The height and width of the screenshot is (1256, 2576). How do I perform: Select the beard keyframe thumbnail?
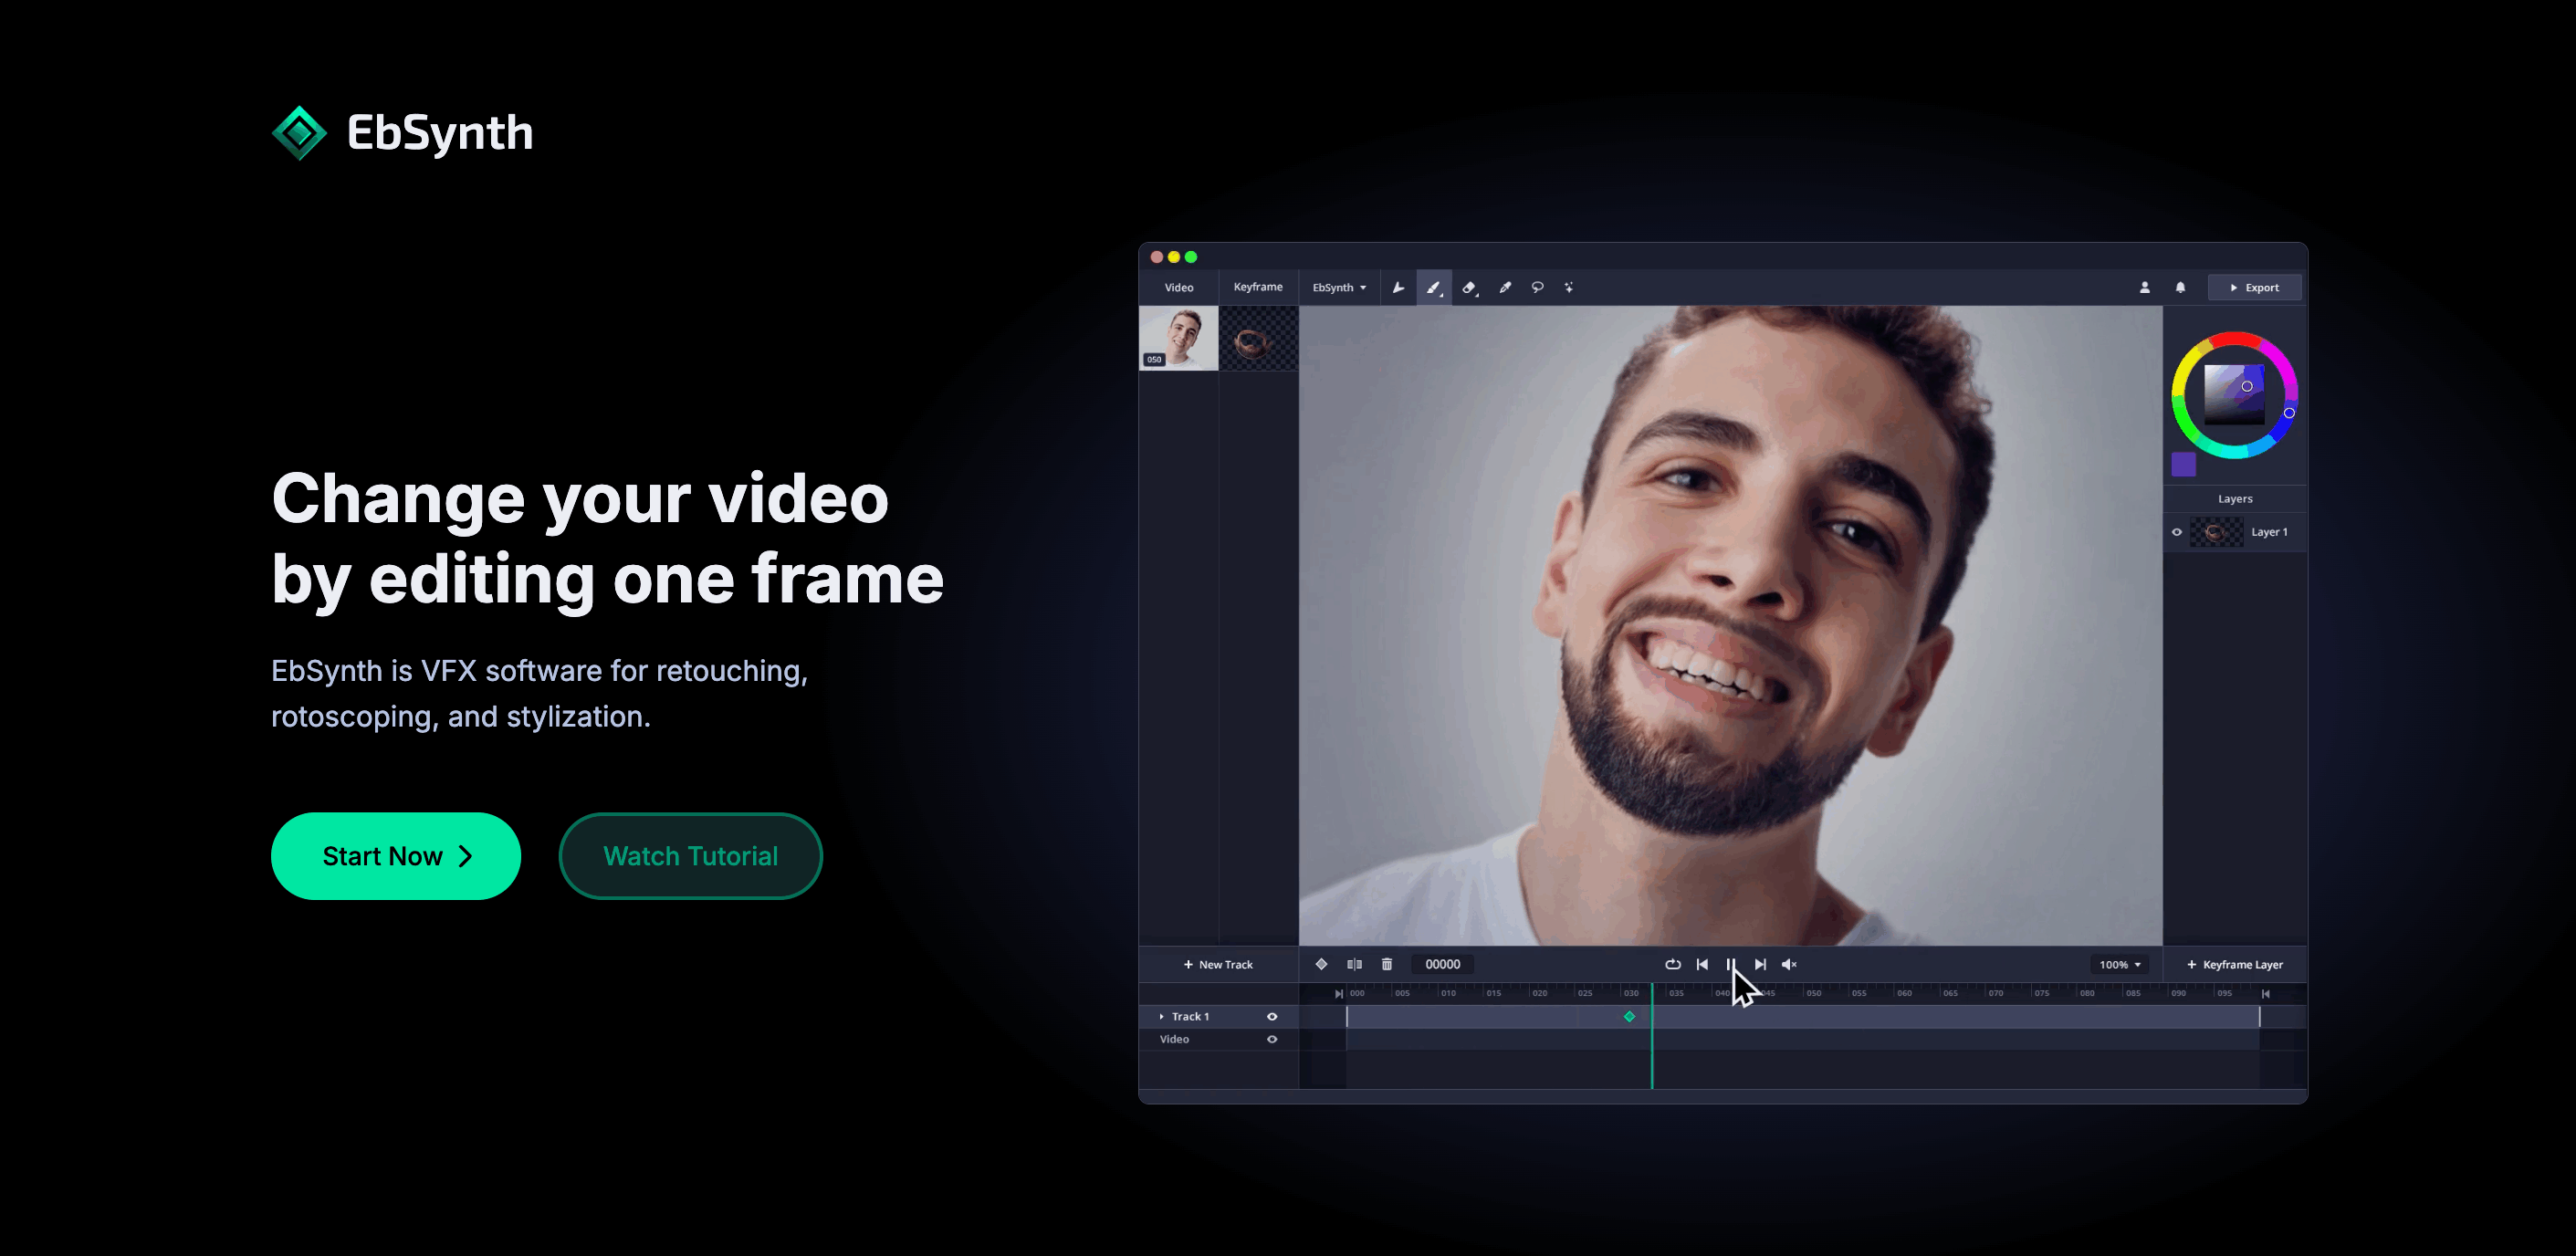point(1259,338)
